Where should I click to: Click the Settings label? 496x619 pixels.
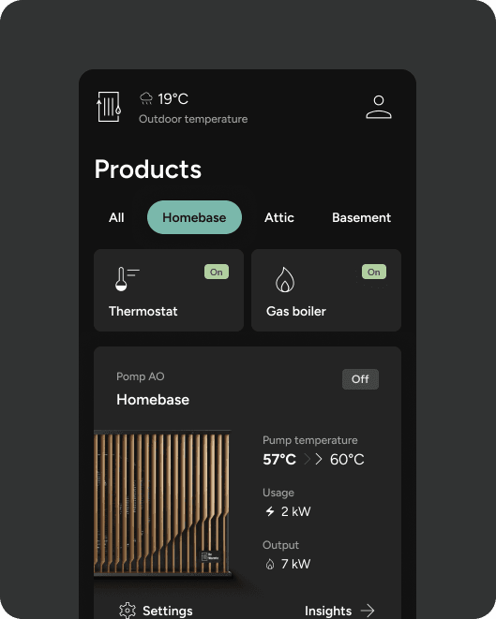(x=168, y=611)
